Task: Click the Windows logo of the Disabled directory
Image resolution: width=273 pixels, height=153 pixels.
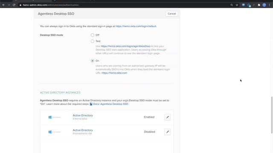Action: click(50, 132)
